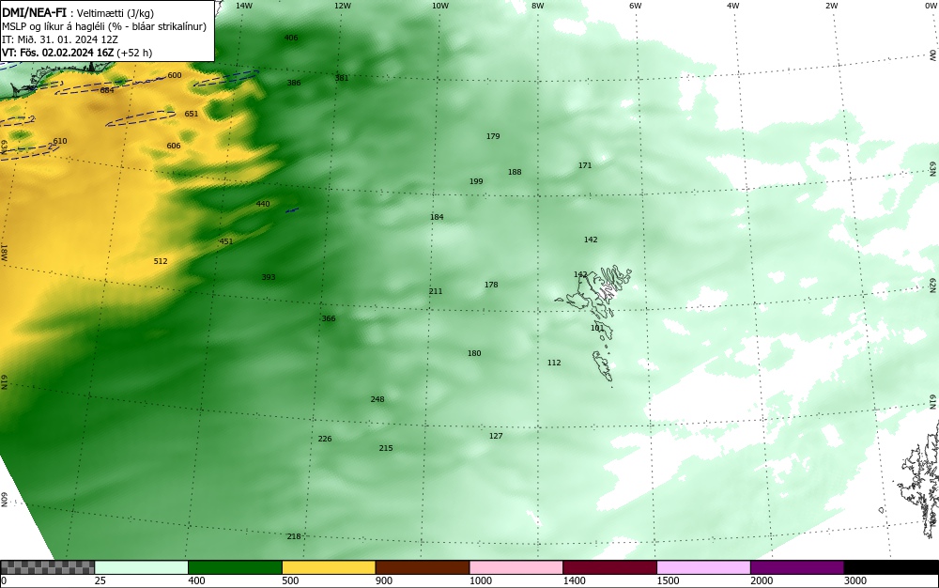Click the '18W' label on the left edge
The height and width of the screenshot is (588, 939).
tap(4, 252)
